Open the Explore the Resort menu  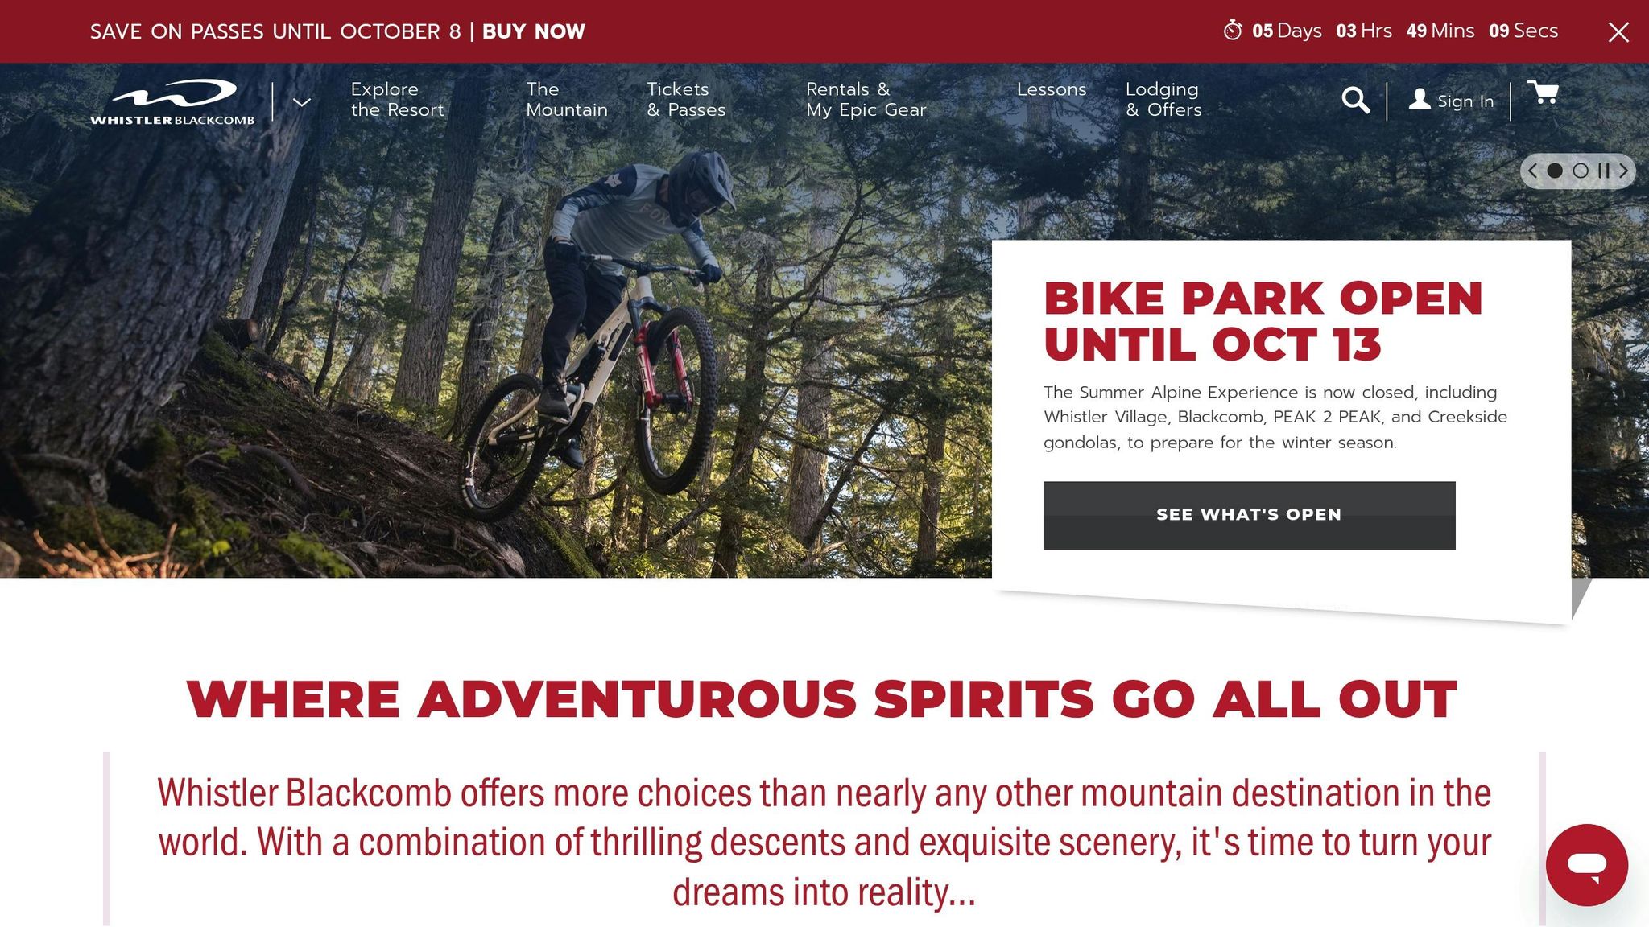pos(397,100)
